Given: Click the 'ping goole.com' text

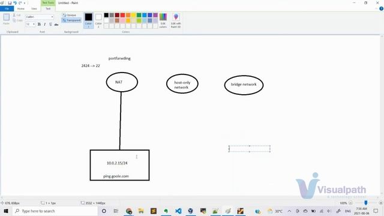Looking at the screenshot, I should click(x=116, y=176).
